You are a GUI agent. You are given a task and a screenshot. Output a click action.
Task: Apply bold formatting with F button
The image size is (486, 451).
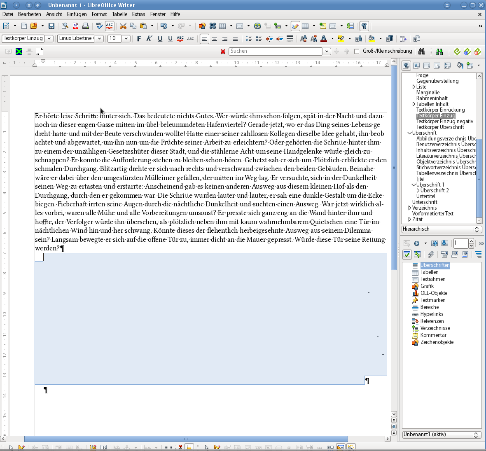click(139, 39)
